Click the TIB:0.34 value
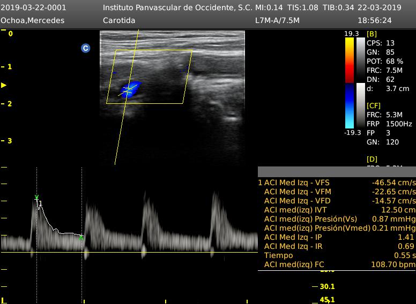Viewport: 416px width, 304px height. pyautogui.click(x=338, y=7)
